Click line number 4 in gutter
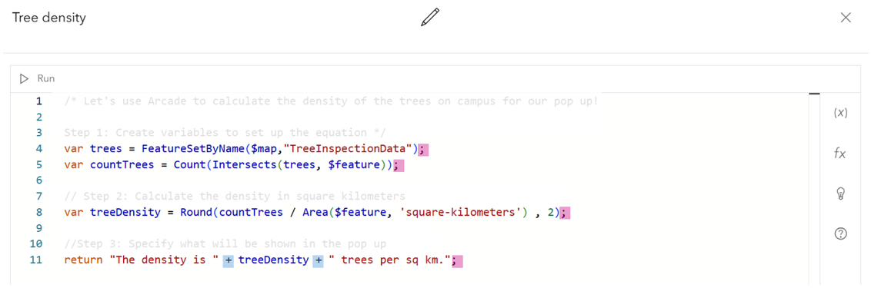 (x=38, y=149)
